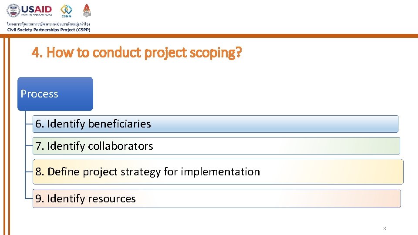Click the USAID wordmark logo text
Image resolution: width=418 pixels, height=235 pixels.
(x=37, y=9)
